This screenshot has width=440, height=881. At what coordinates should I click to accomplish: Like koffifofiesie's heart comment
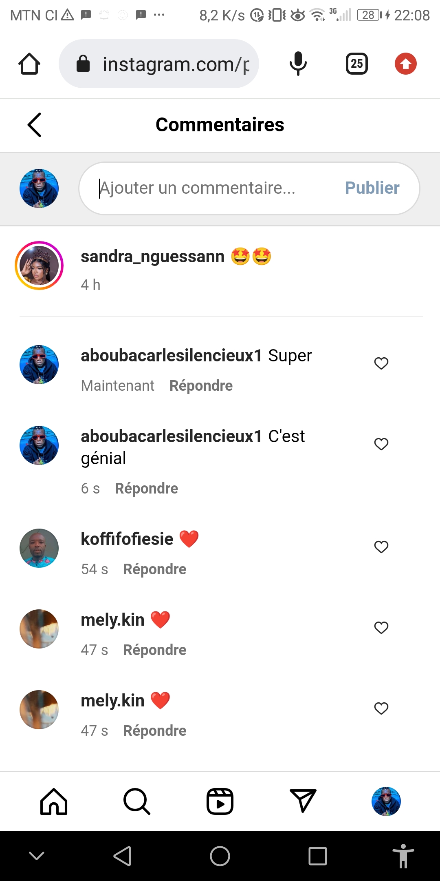coord(381,547)
